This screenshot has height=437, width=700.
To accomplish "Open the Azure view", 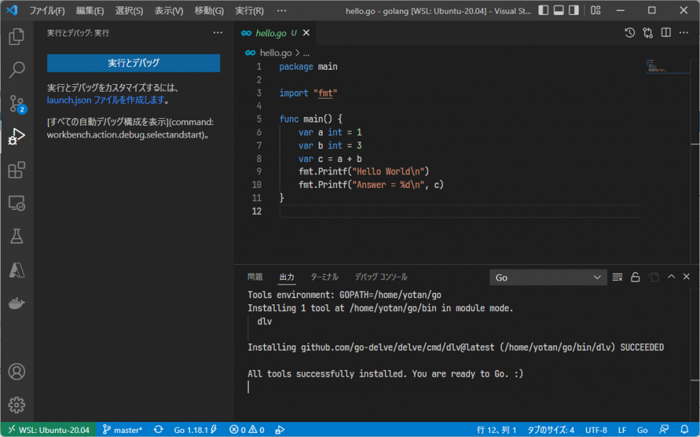I will point(16,270).
